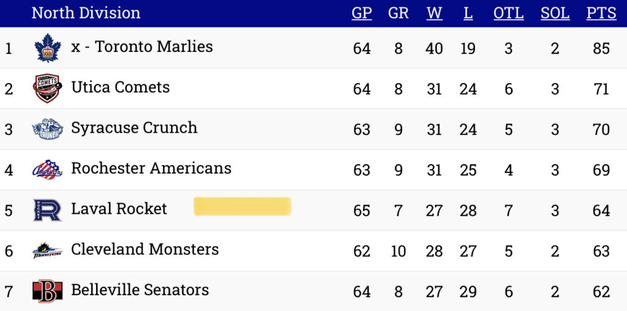Open the Rochester Americans team name
The image size is (627, 311).
[151, 168]
